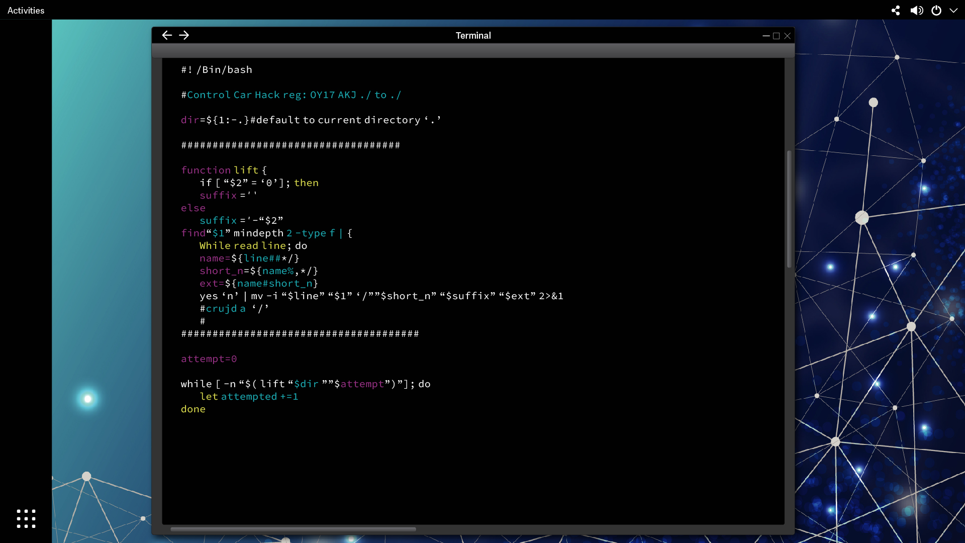The image size is (965, 543).
Task: Place cursor on the shebang line
Action: pos(217,70)
